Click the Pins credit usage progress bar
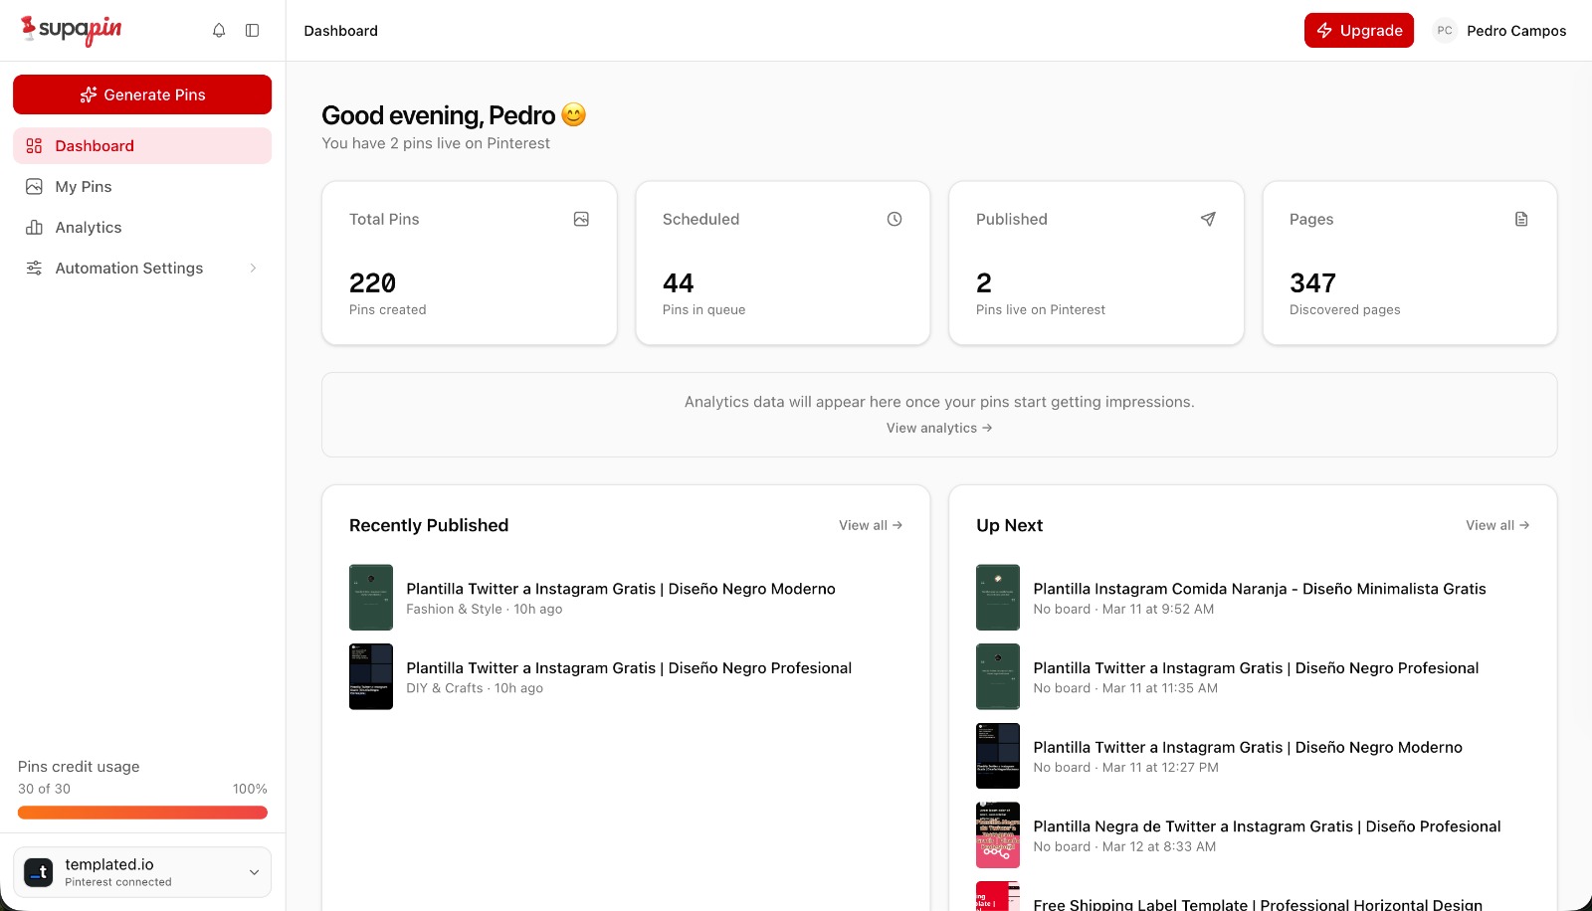 [x=142, y=813]
